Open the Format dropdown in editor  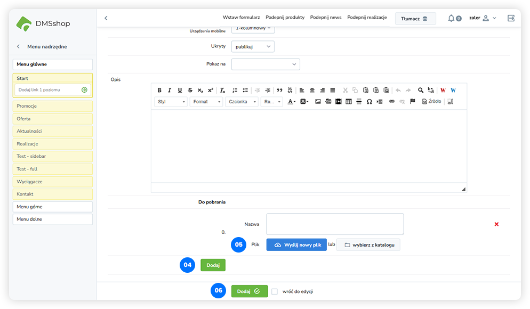[206, 102]
